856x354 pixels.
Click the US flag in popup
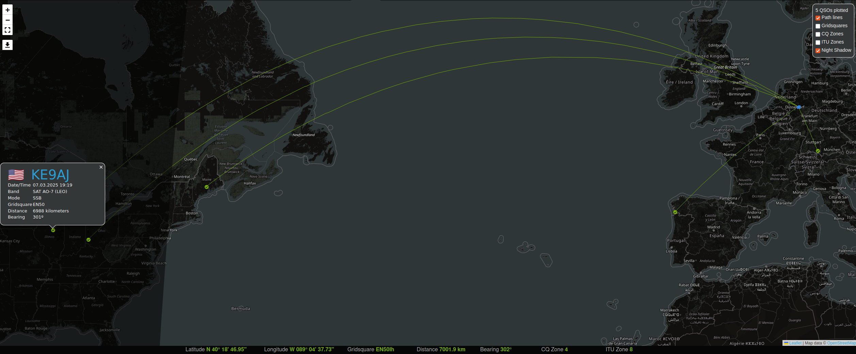click(x=16, y=175)
